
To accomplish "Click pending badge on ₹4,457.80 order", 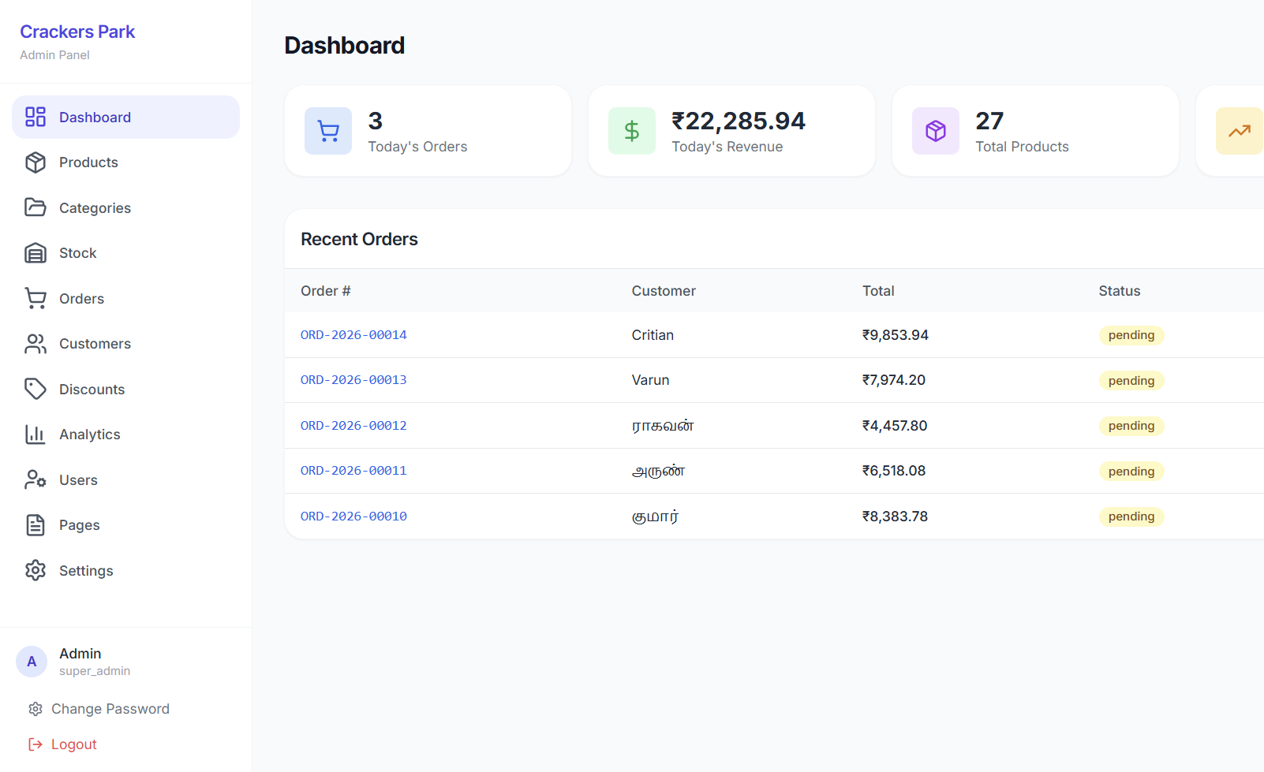I will pyautogui.click(x=1131, y=426).
